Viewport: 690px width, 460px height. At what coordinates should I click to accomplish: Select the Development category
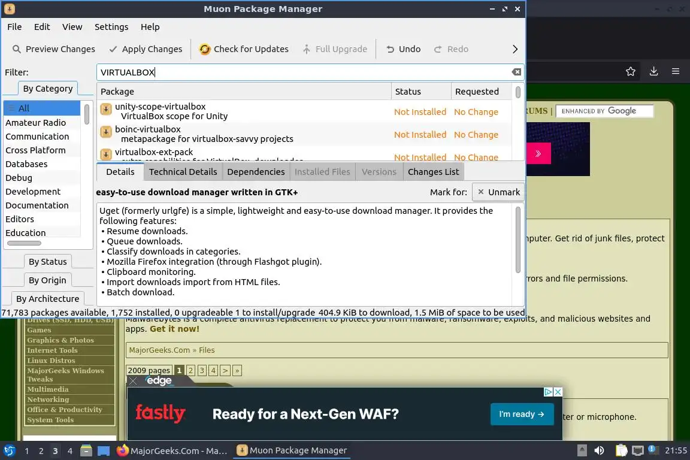click(x=42, y=192)
